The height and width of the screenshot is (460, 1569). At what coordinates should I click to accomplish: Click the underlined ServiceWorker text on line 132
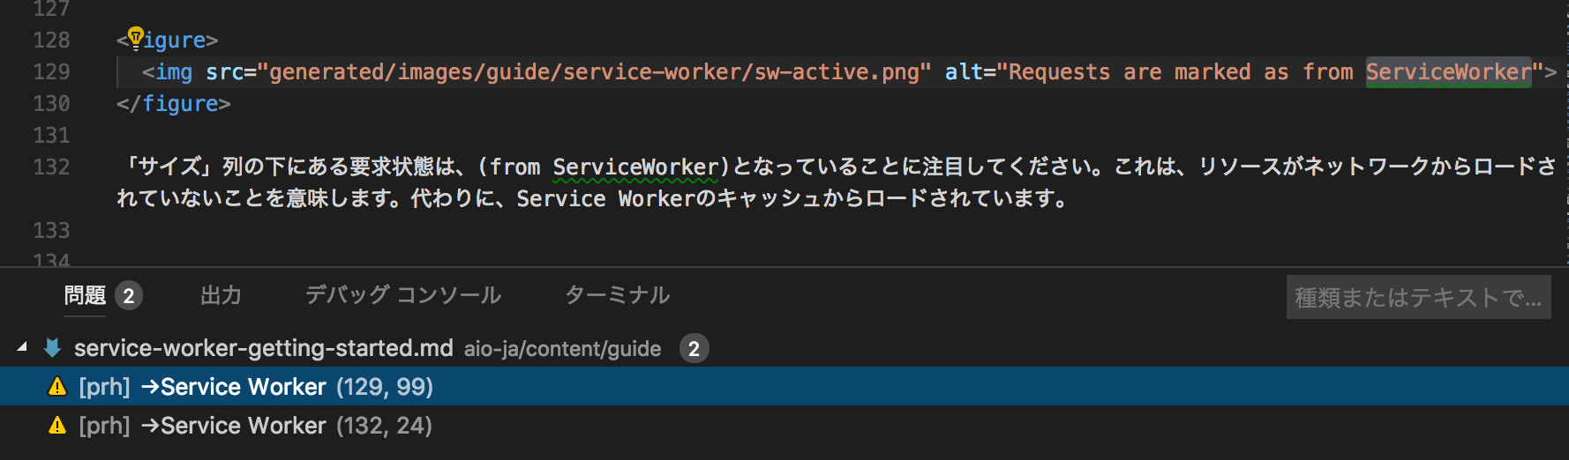635,167
